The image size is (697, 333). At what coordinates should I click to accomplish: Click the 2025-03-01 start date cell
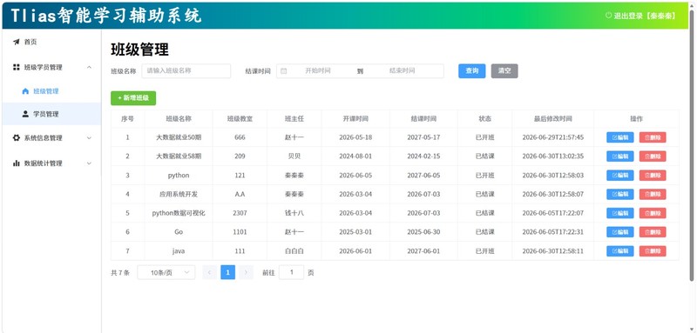coord(355,232)
